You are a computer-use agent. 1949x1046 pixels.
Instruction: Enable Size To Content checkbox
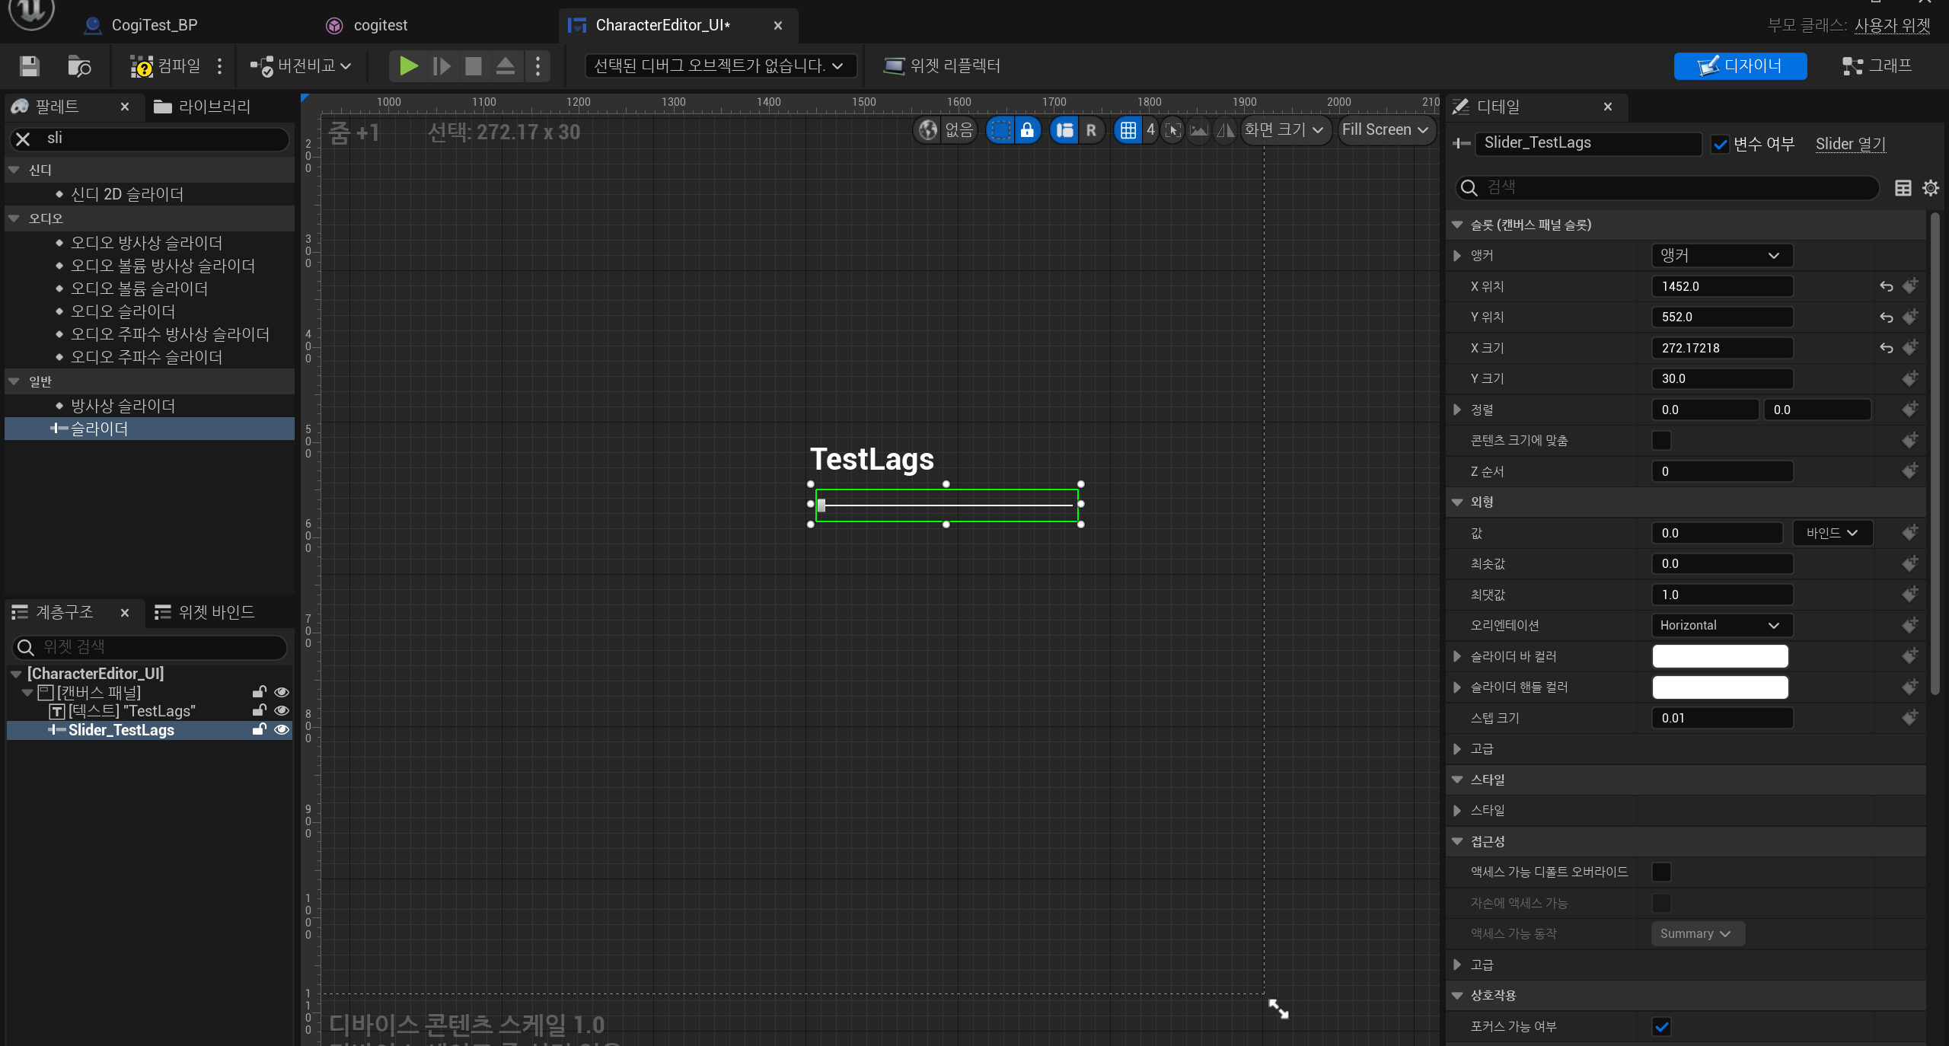[1661, 440]
